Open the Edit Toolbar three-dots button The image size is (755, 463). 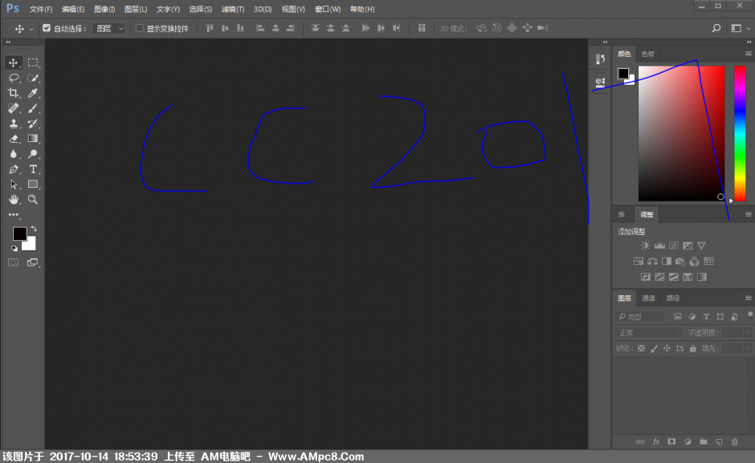[x=13, y=215]
